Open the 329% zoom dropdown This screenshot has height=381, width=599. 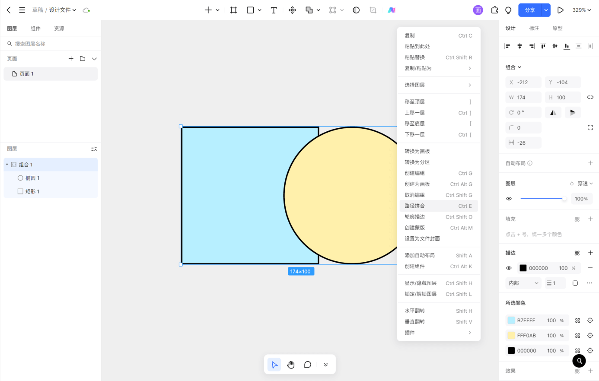coord(582,10)
